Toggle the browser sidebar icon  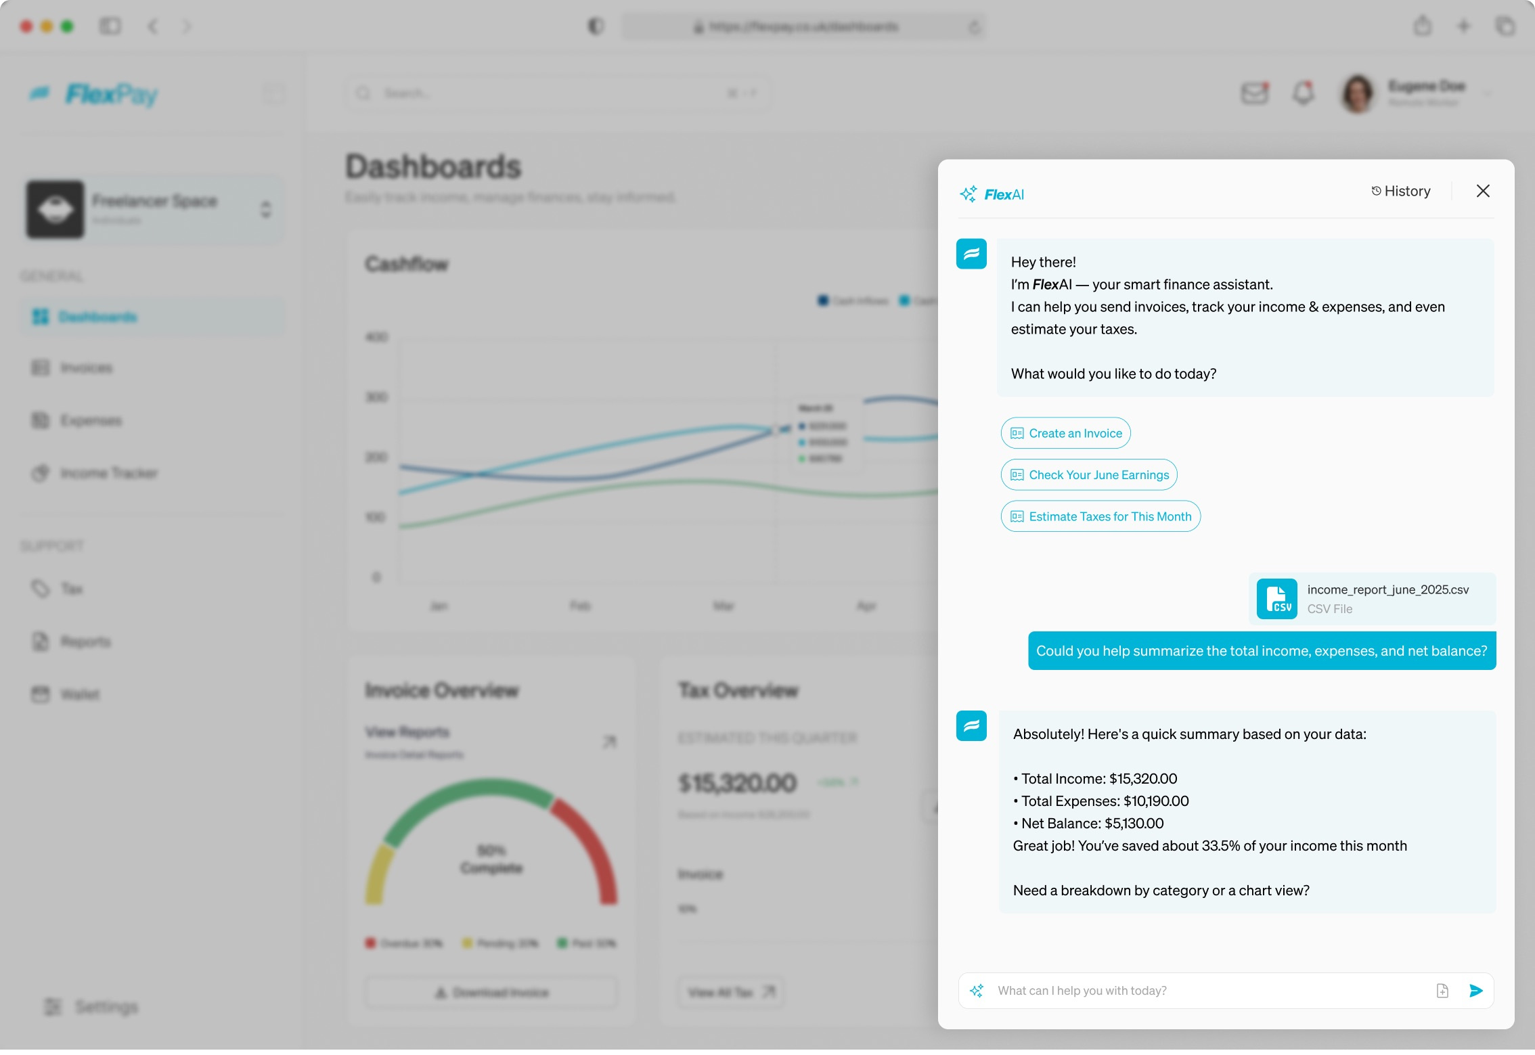[x=110, y=26]
